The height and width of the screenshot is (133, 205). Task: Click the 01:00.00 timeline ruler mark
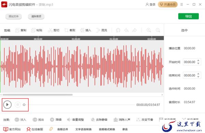pyautogui.click(x=76, y=39)
